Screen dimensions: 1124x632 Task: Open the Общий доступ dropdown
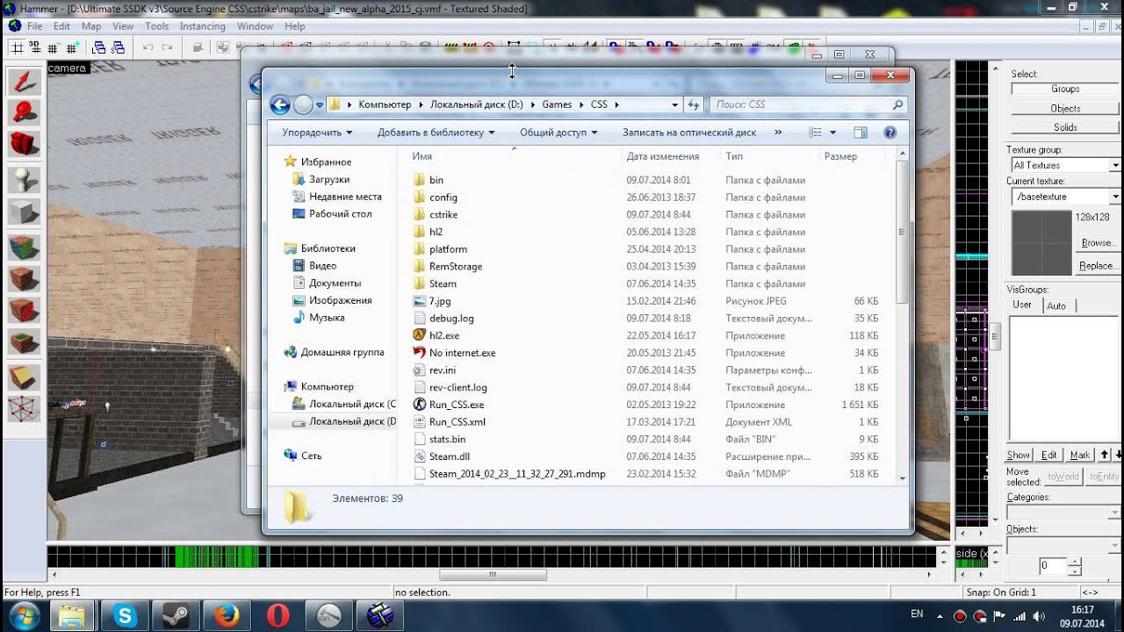point(558,133)
